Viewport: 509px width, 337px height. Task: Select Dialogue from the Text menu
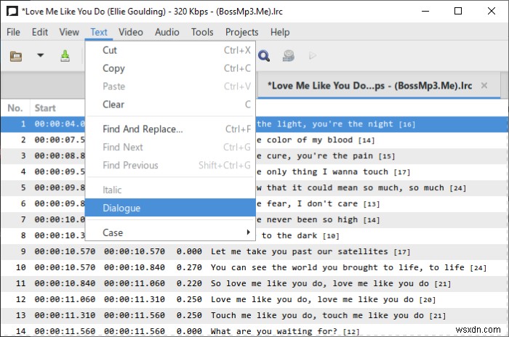tap(121, 208)
